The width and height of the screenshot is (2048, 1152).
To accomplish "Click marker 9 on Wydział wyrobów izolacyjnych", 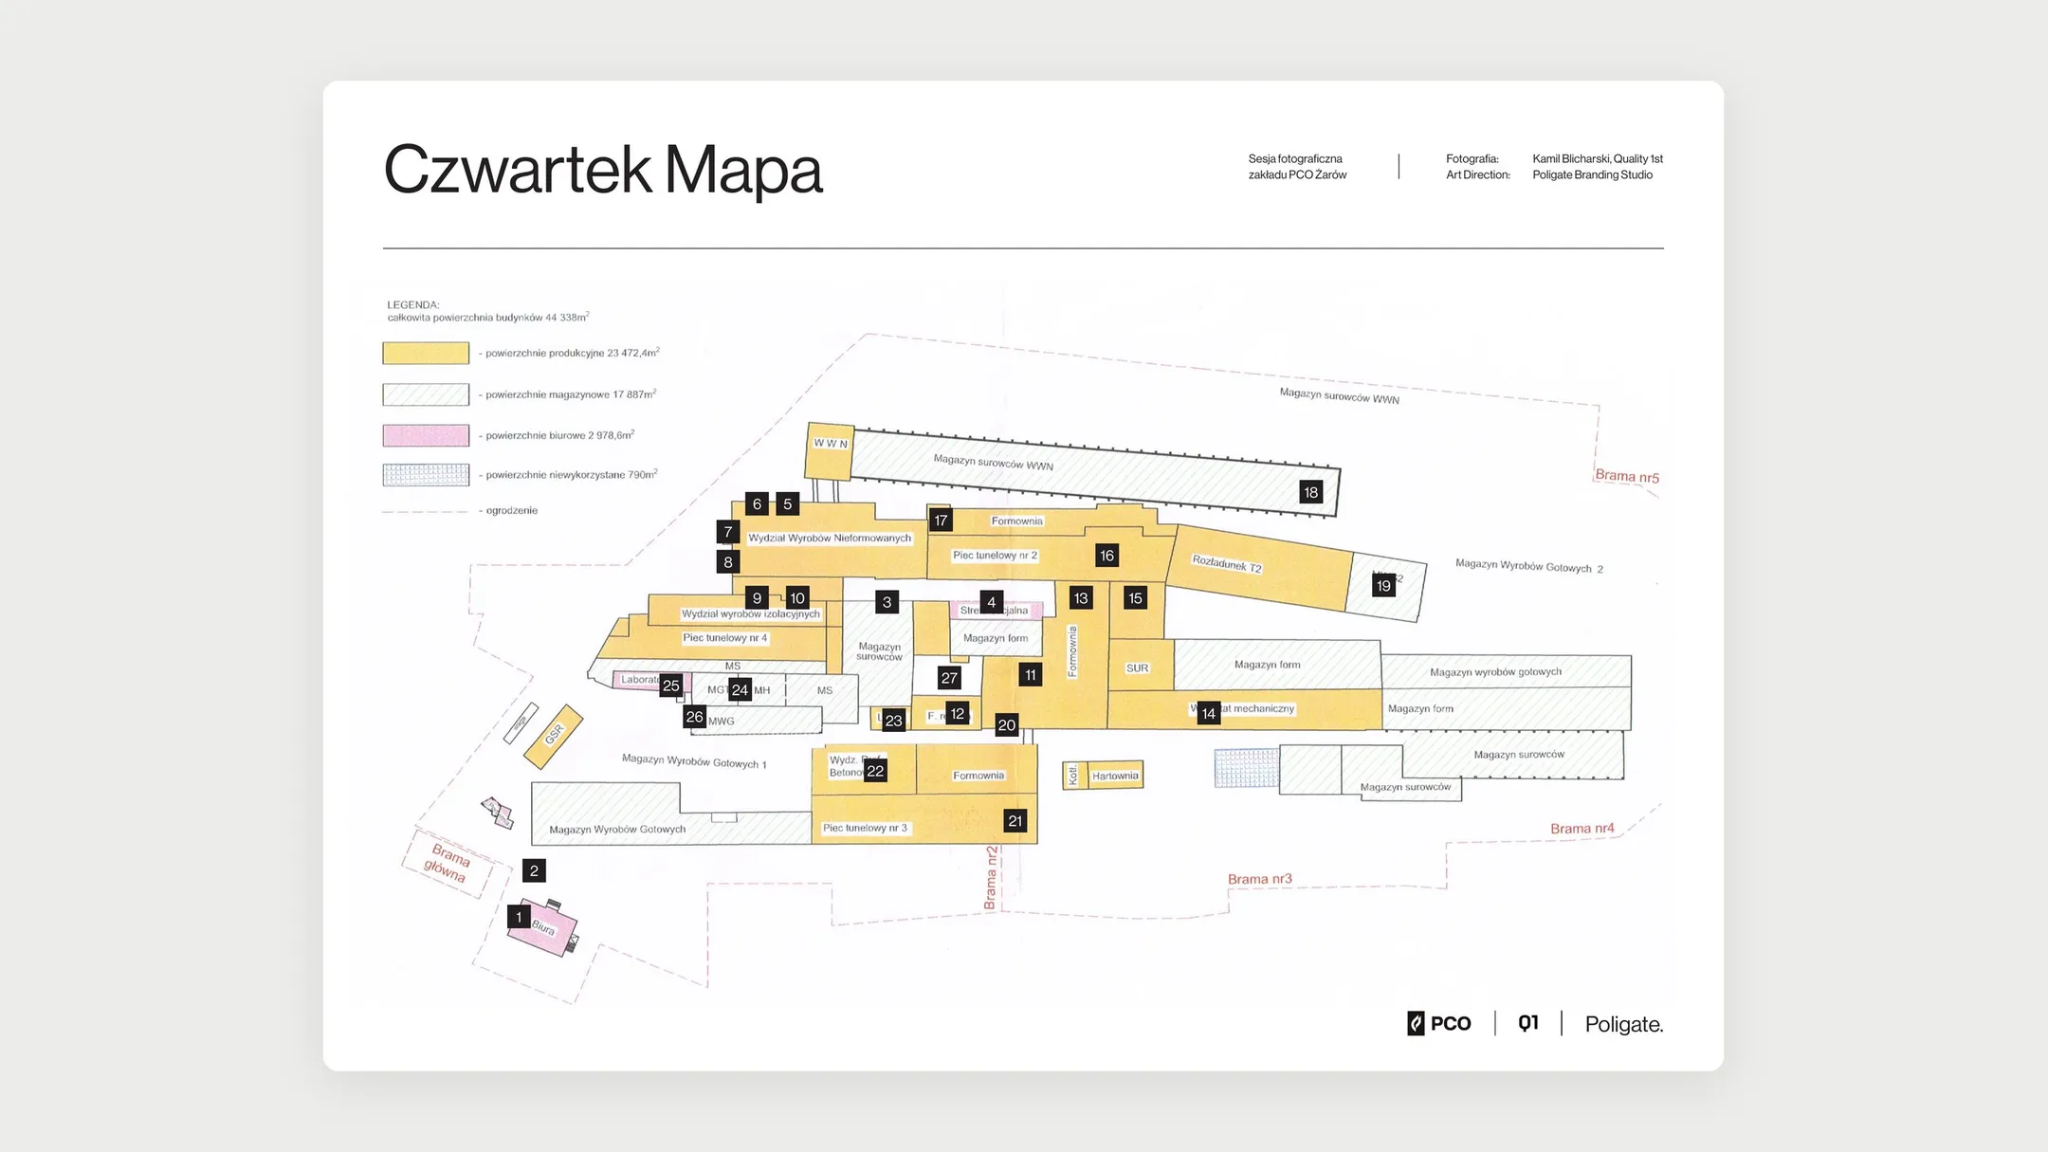I will [757, 598].
